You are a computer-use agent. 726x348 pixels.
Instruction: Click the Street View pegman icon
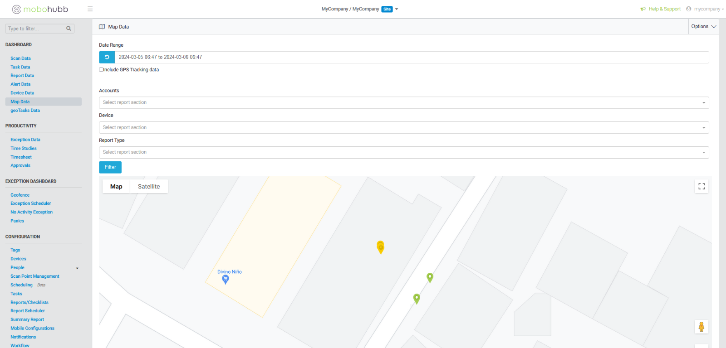[701, 327]
